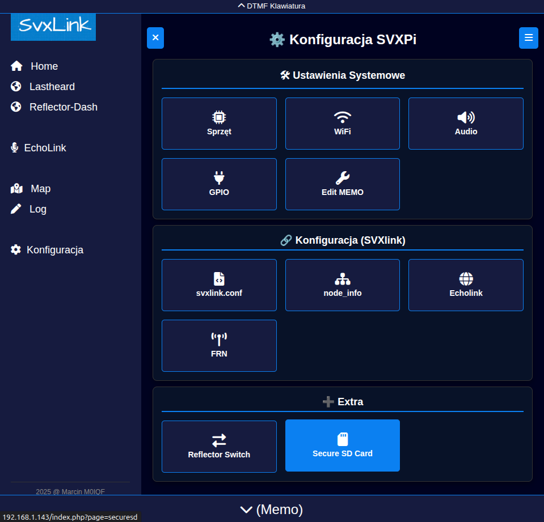Click the SvxLink logo image
The height and width of the screenshot is (522, 544).
(x=53, y=27)
